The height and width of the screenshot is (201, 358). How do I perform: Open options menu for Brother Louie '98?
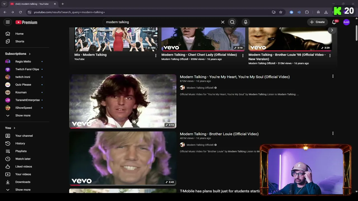330,56
